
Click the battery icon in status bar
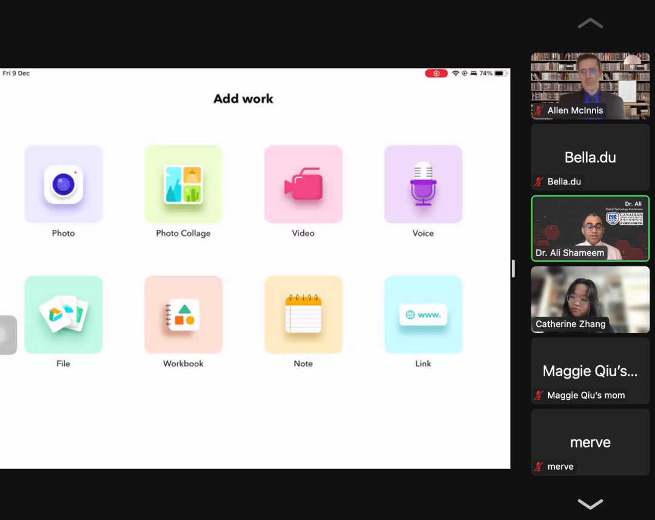500,73
